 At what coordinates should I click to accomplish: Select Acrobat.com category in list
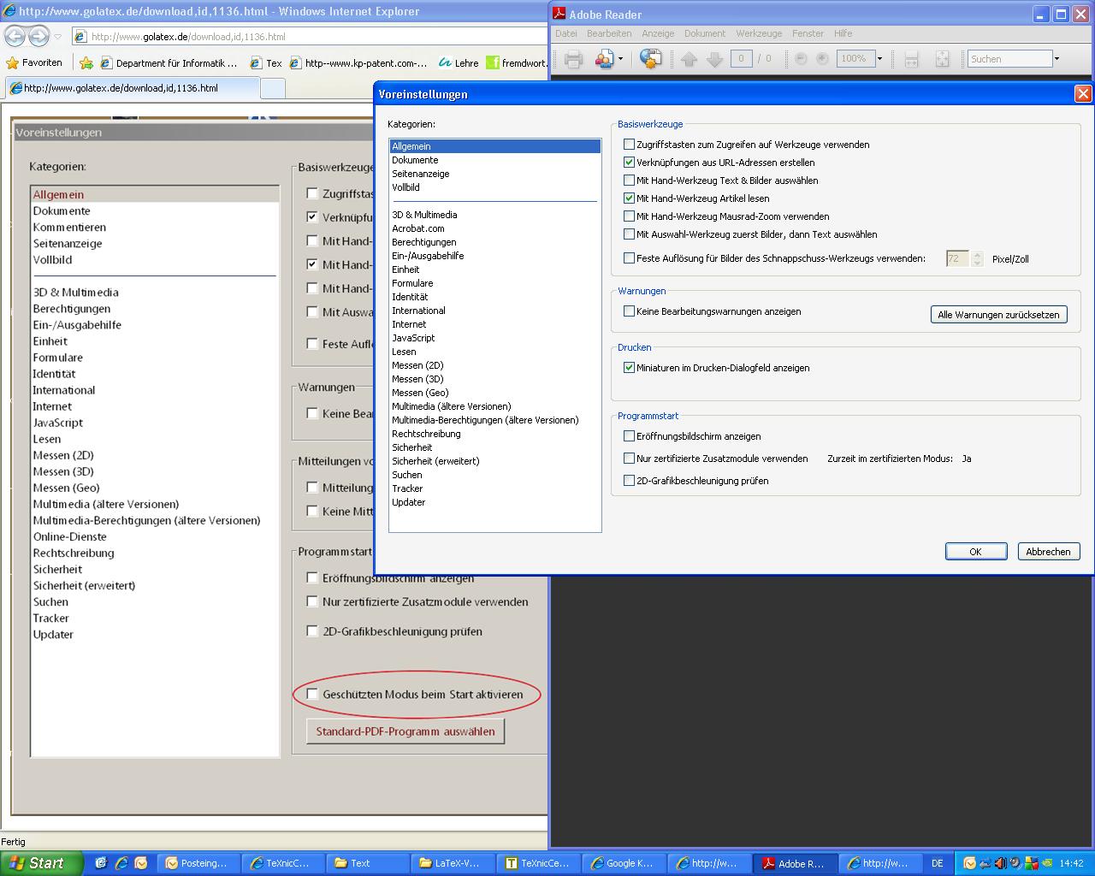[494, 228]
